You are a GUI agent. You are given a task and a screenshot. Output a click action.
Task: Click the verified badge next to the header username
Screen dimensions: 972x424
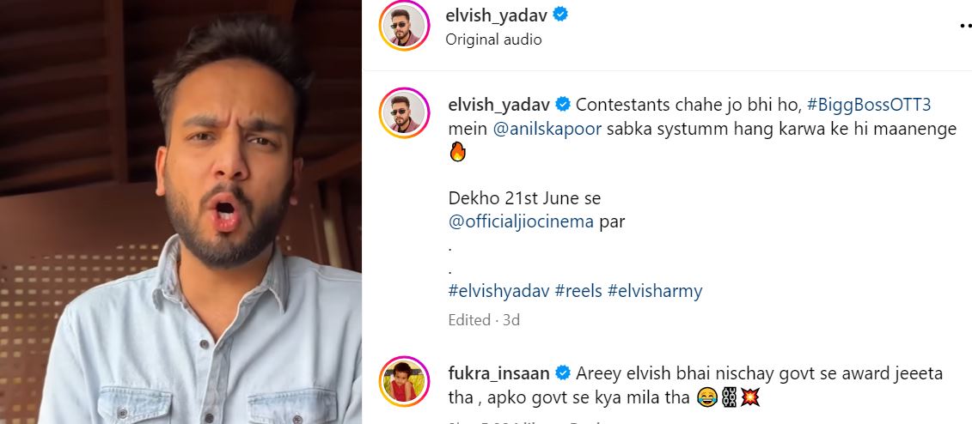(560, 15)
